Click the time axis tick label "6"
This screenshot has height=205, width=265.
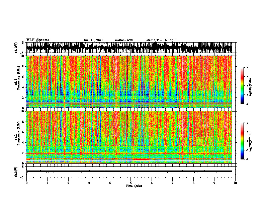[x=152, y=183]
